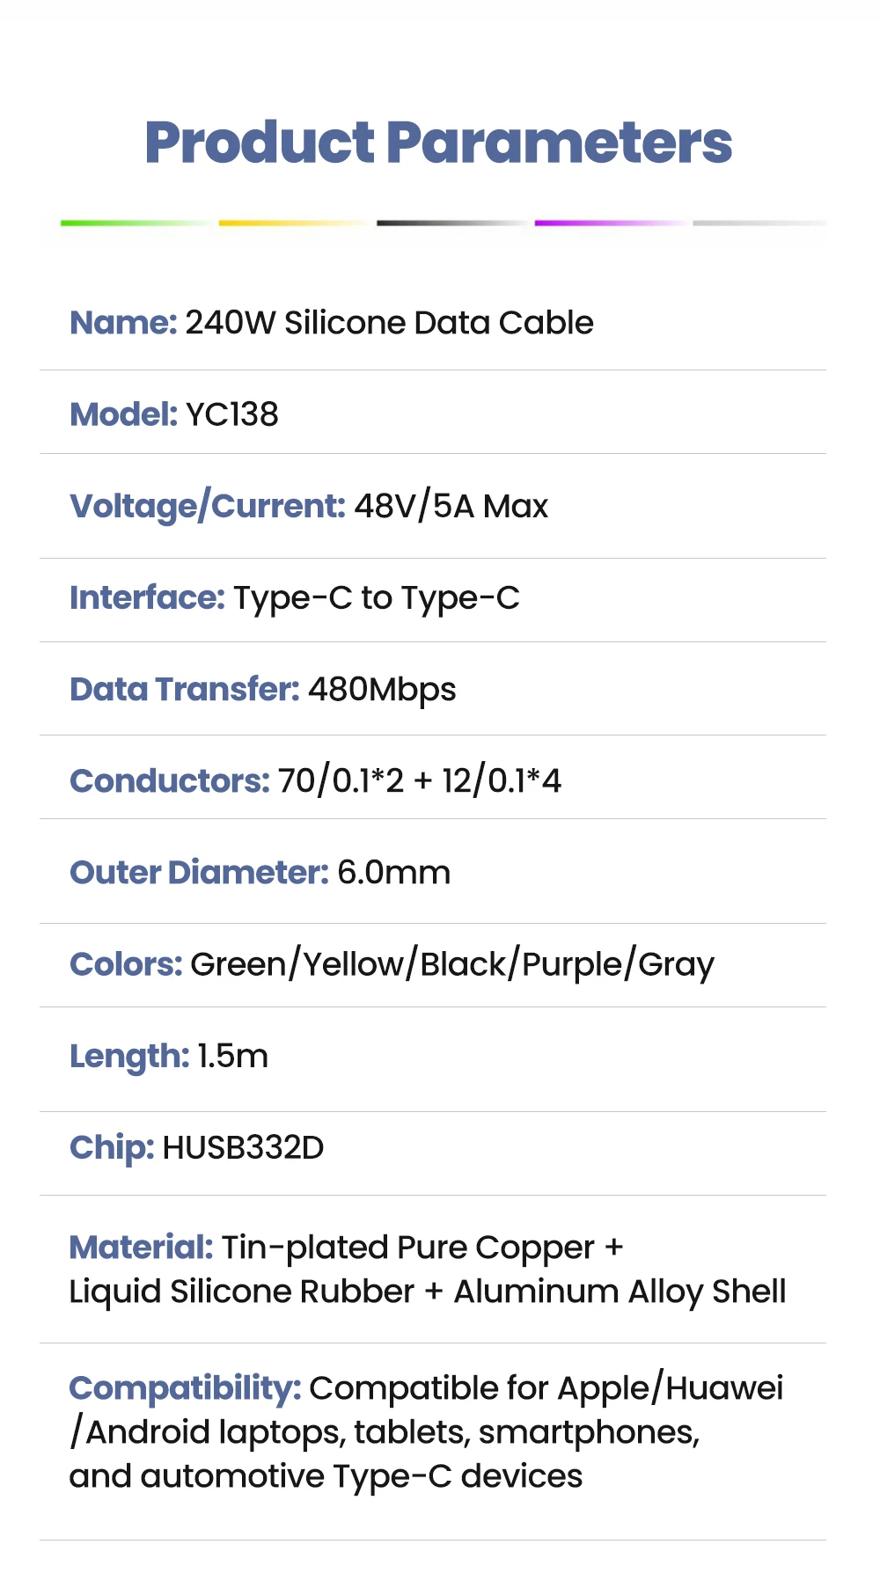Click the YC138 model number

(x=231, y=414)
